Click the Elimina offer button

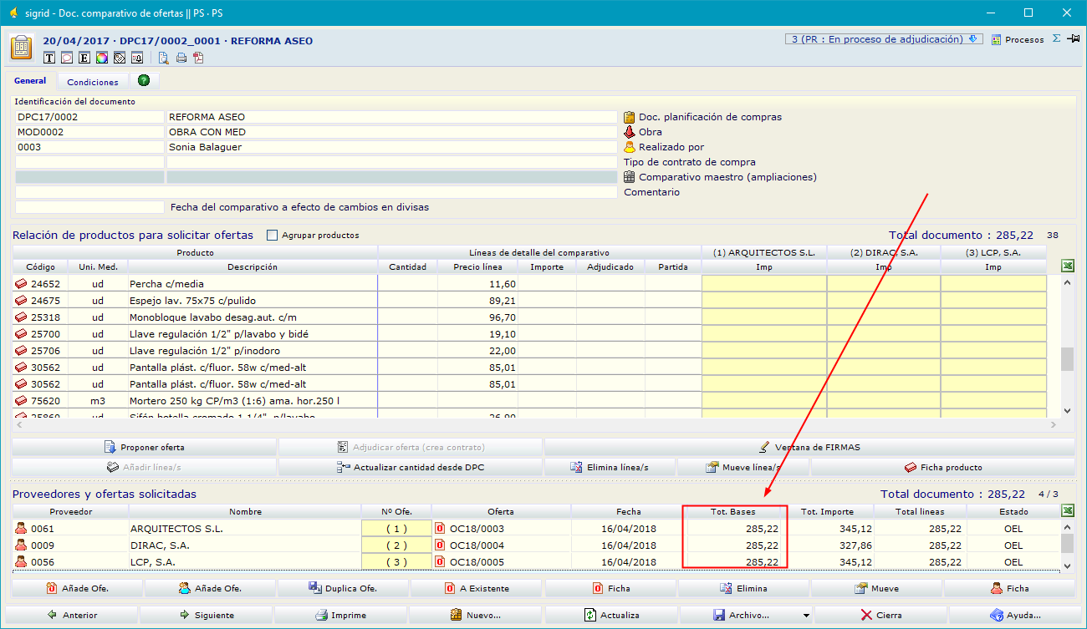[x=743, y=588]
